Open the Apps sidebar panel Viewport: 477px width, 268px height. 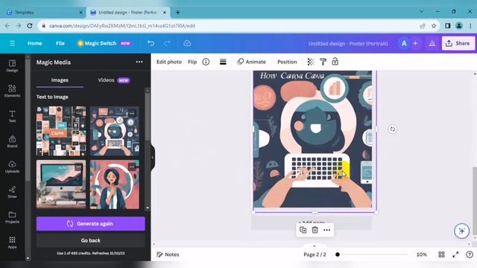pos(12,242)
